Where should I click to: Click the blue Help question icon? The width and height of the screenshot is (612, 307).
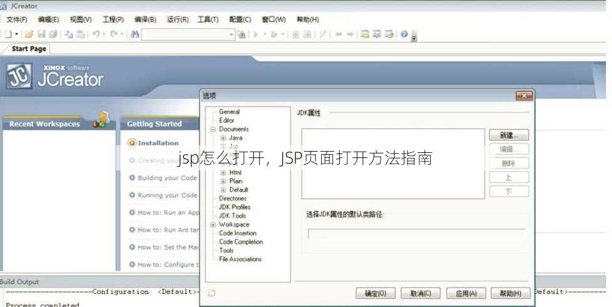pos(404,34)
